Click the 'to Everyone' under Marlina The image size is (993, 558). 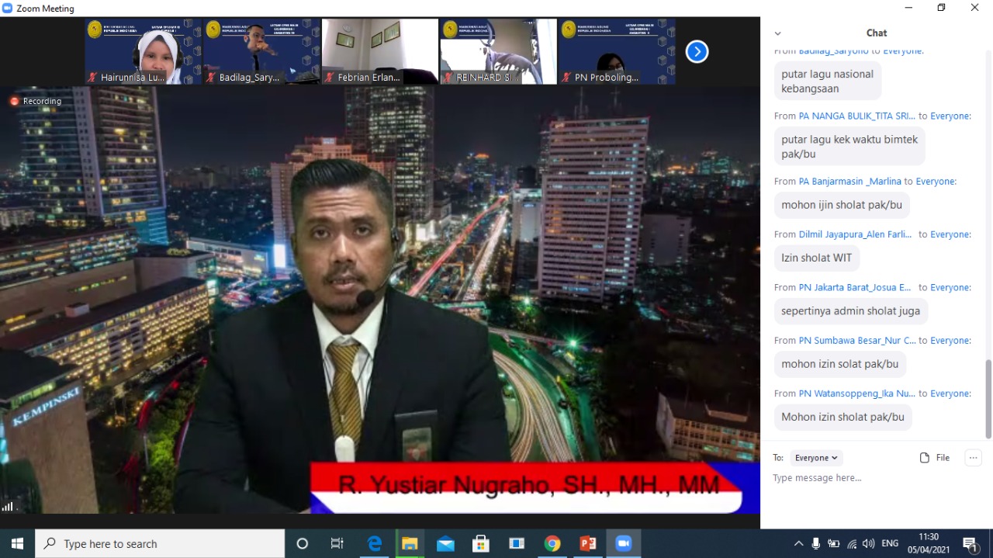pos(930,181)
